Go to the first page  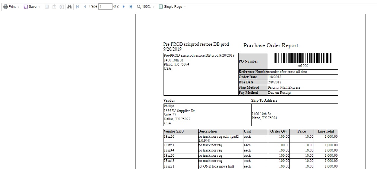coord(77,7)
